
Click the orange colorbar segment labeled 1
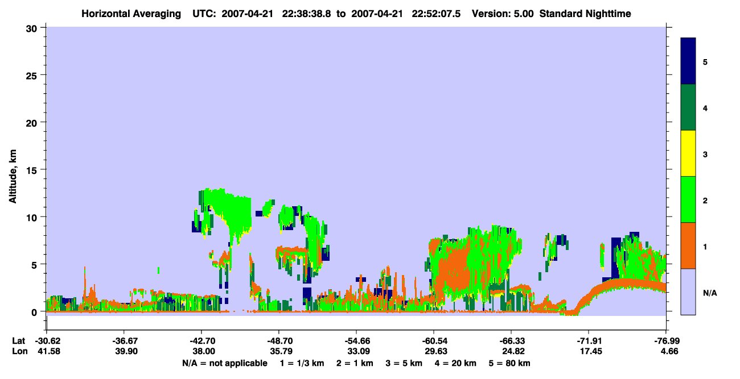(688, 245)
